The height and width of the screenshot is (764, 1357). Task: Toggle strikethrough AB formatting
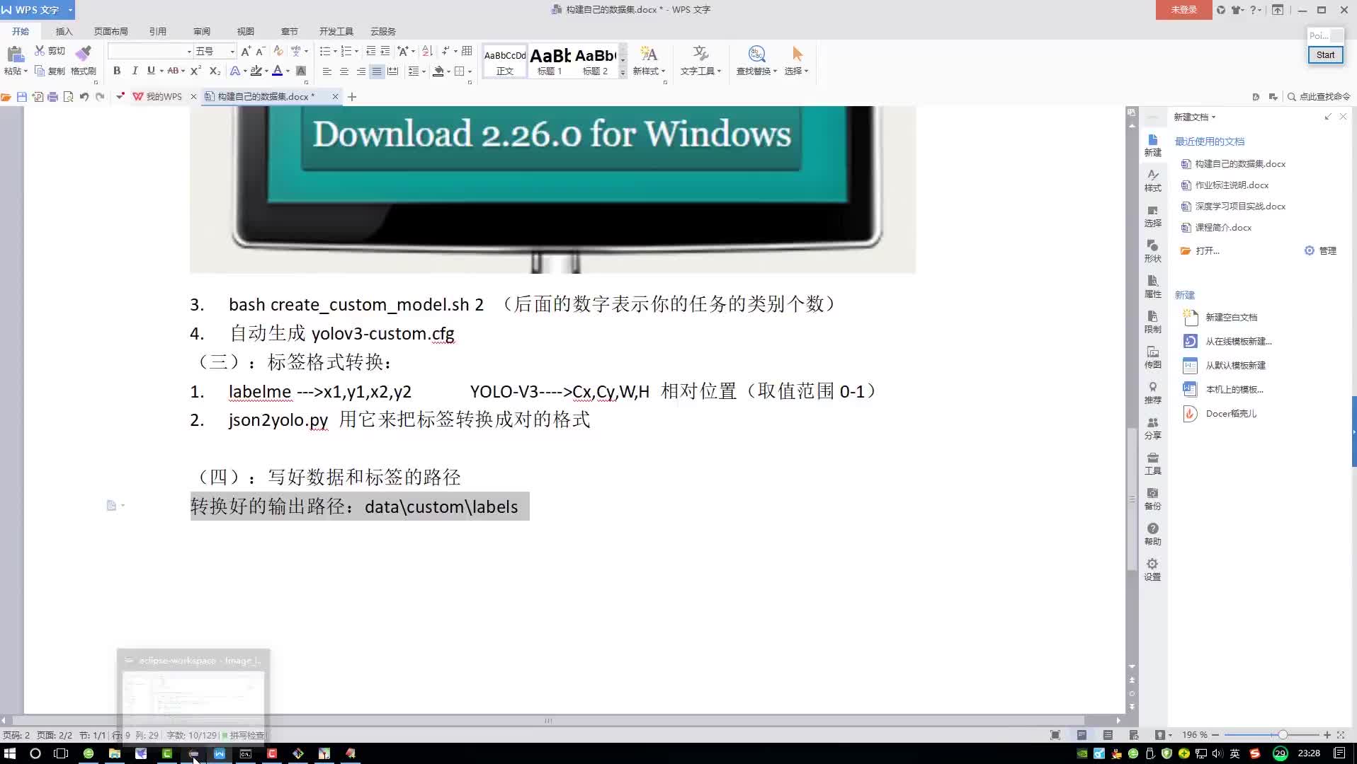click(173, 71)
